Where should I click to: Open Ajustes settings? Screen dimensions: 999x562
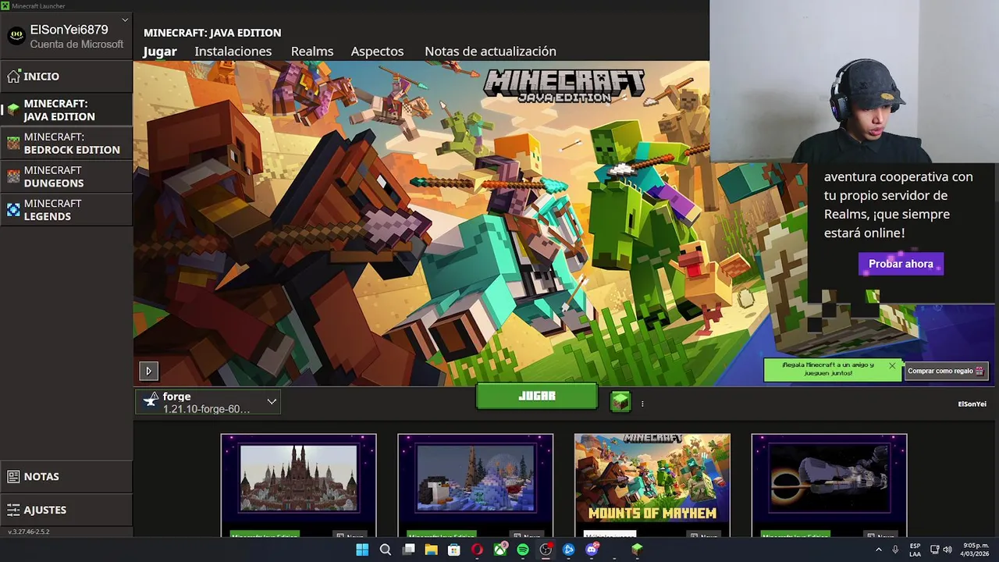[66, 510]
